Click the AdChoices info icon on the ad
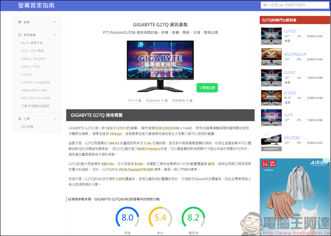 point(324,161)
